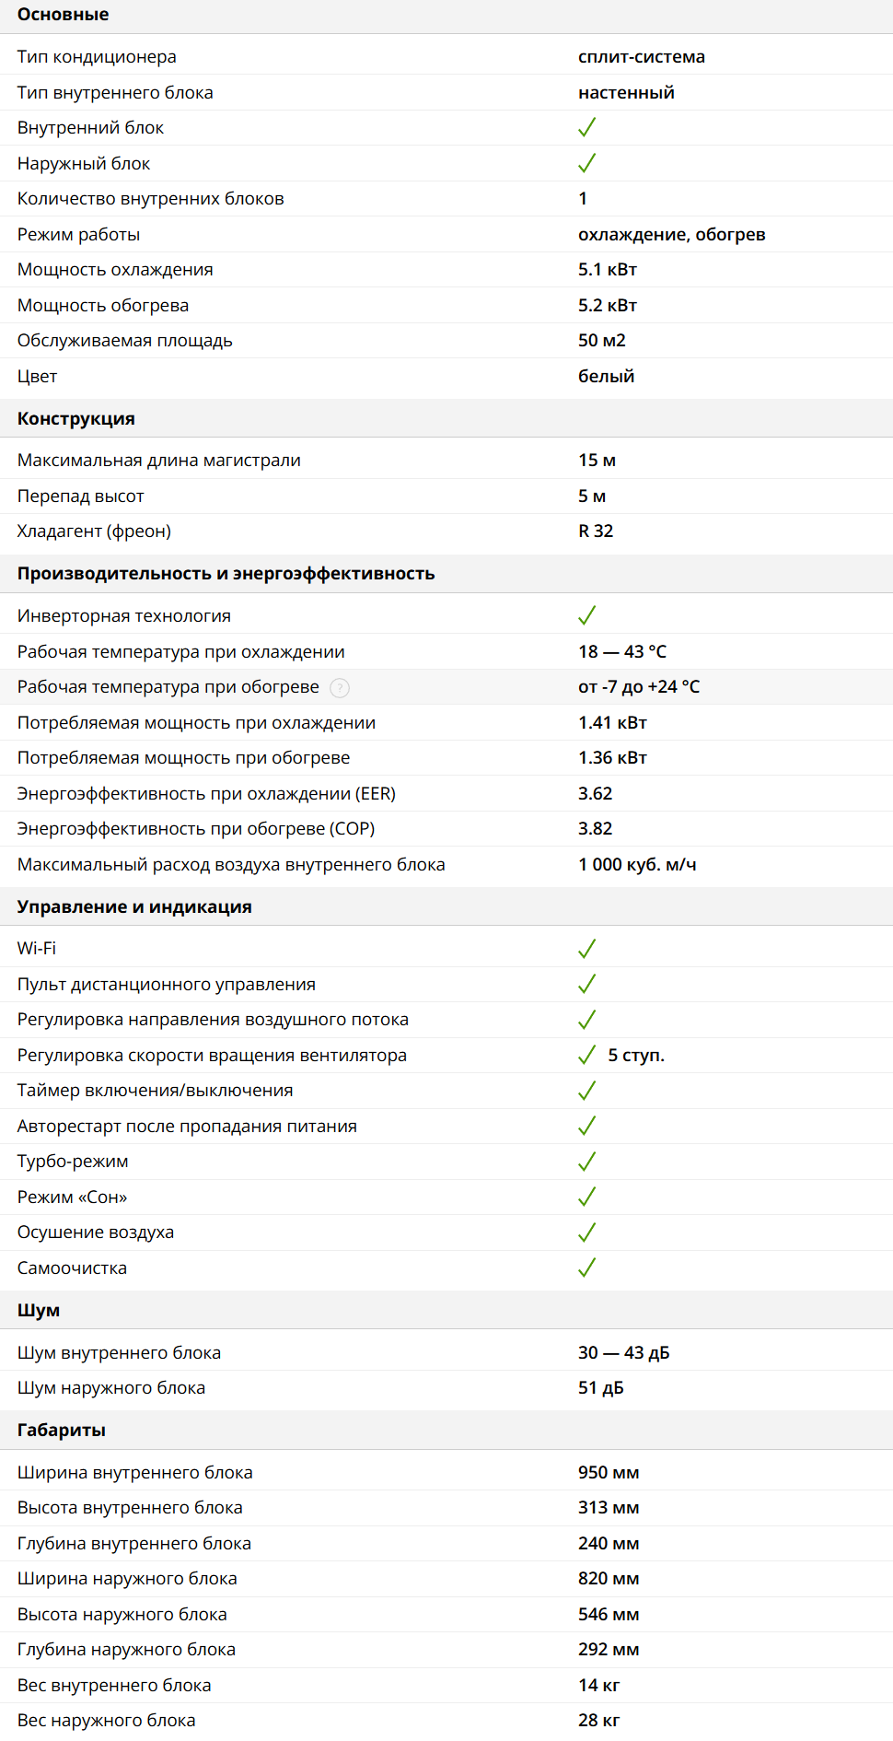The height and width of the screenshot is (1741, 893).
Task: Click the help icon beside heating temperature
Action: tap(340, 688)
